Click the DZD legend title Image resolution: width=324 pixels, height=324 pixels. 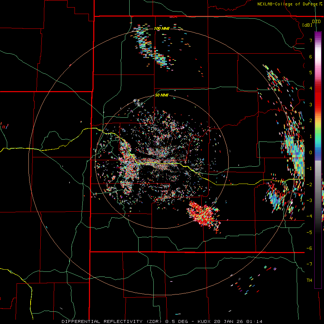click(x=316, y=22)
